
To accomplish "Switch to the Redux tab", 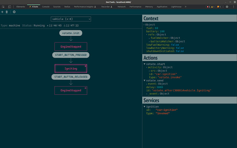I will tap(67, 7).
